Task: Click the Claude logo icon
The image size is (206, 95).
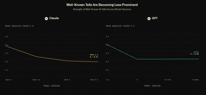Action: (x=46, y=18)
